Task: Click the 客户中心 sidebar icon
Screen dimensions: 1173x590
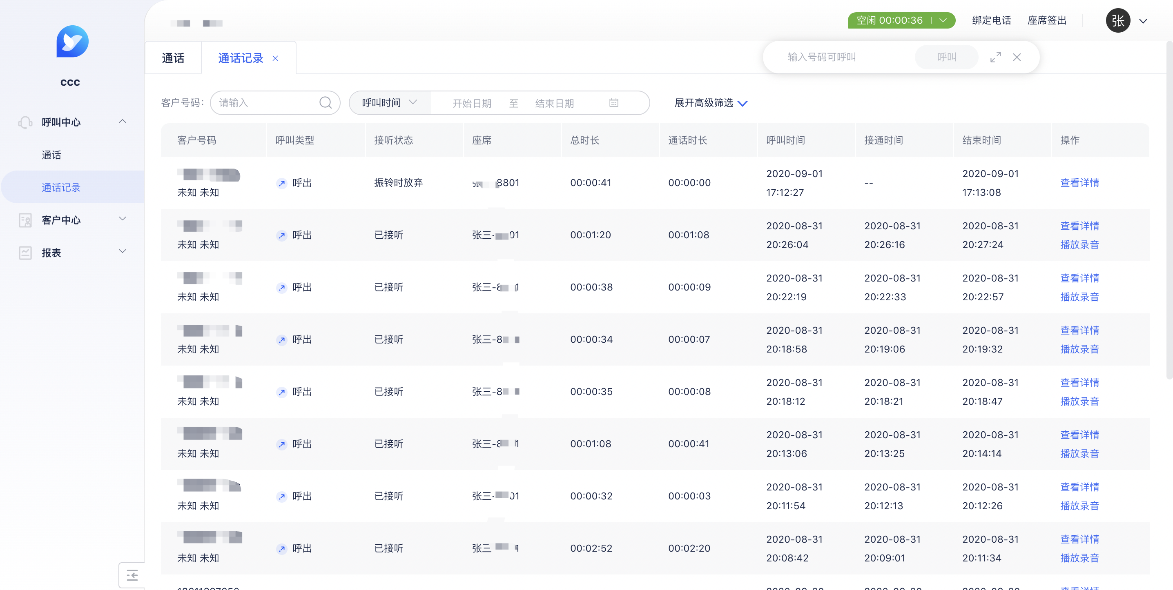Action: pyautogui.click(x=25, y=220)
